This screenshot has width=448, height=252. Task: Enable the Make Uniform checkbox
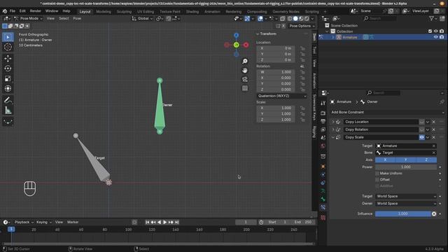coord(377,174)
